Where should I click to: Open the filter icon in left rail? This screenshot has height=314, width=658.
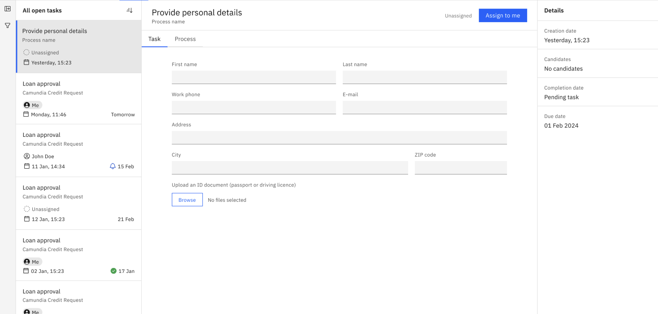point(7,25)
